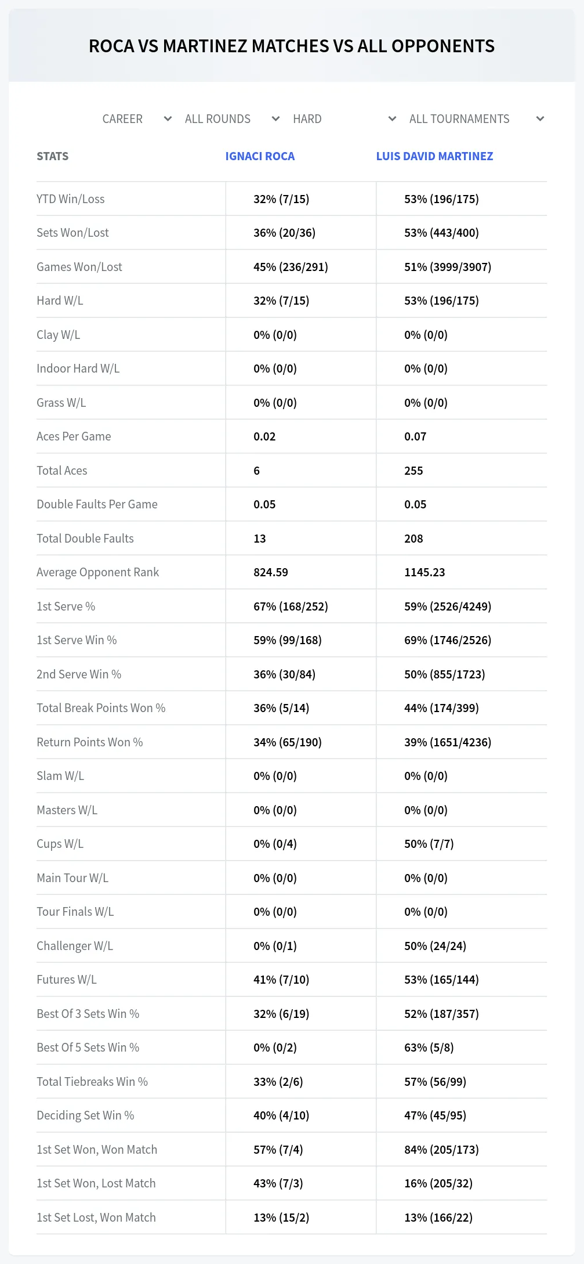Click the STATS column header
The width and height of the screenshot is (584, 1264).
pyautogui.click(x=52, y=156)
